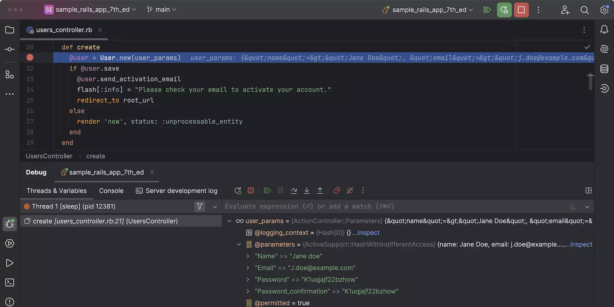Open the Structure tool window icon
Viewport: 614px width, 307px height.
pyautogui.click(x=10, y=75)
